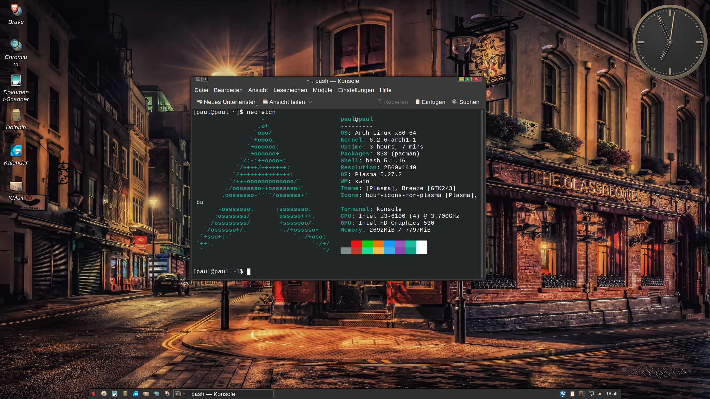Viewport: 710px width, 399px height.
Task: Click the bright green swatch in neofetch palette
Action: [367, 244]
